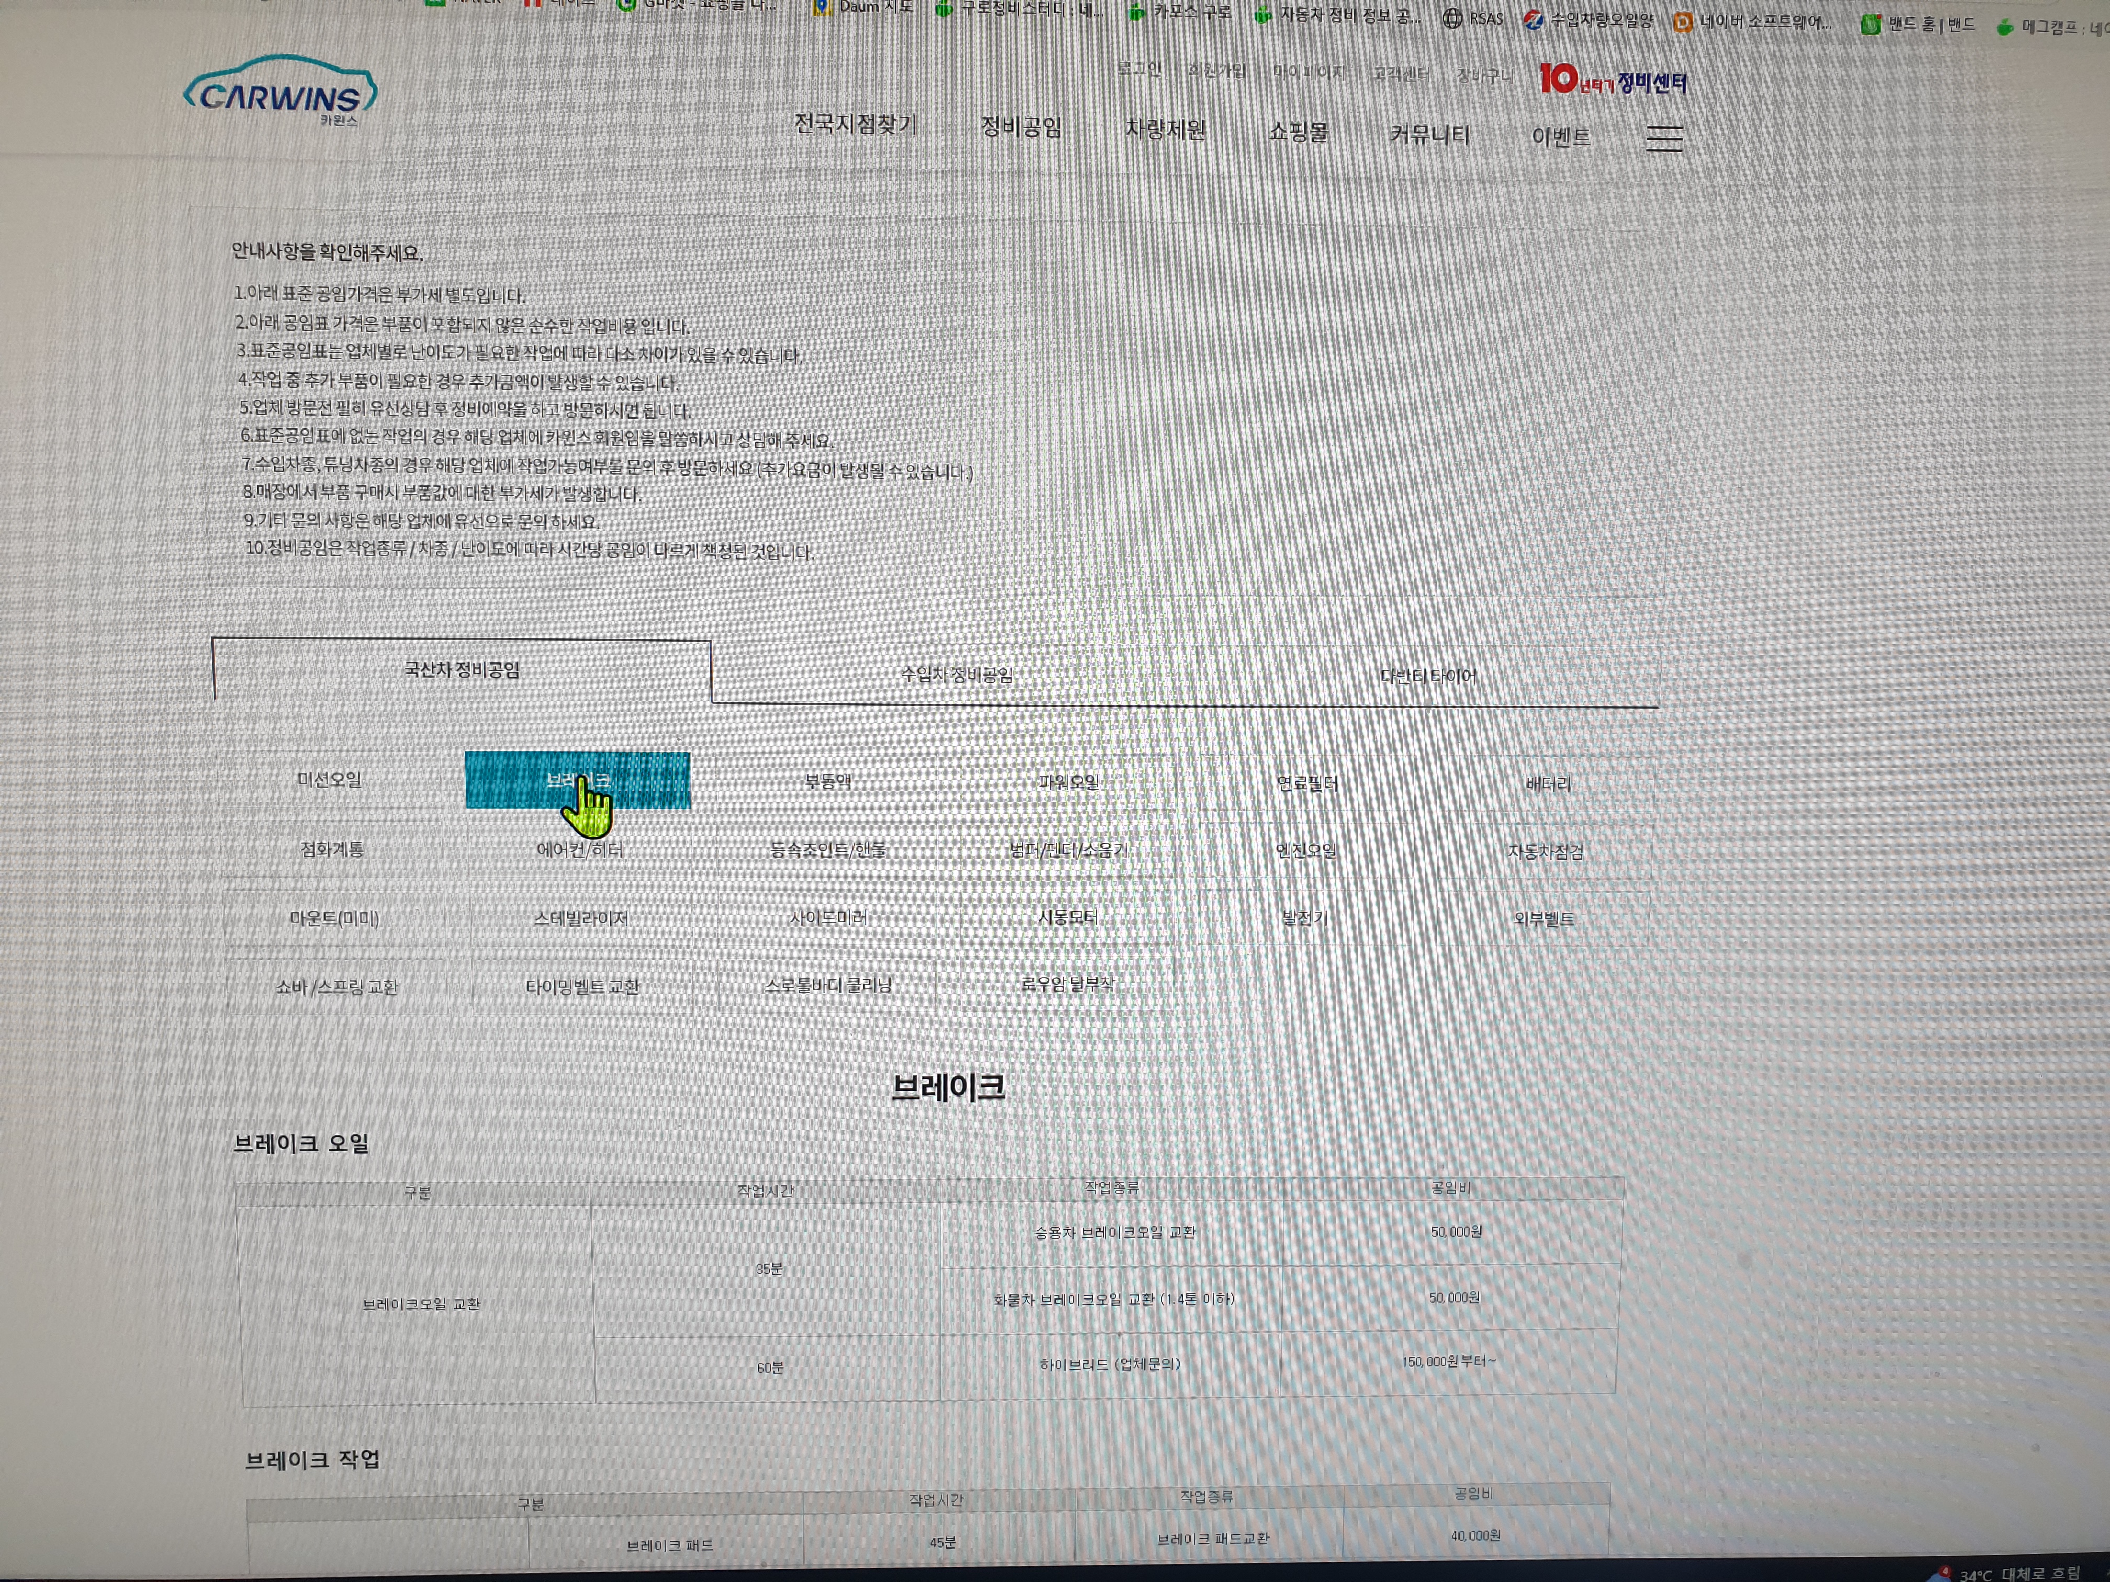
Task: Select the 배터리 category button
Action: pos(1547,785)
